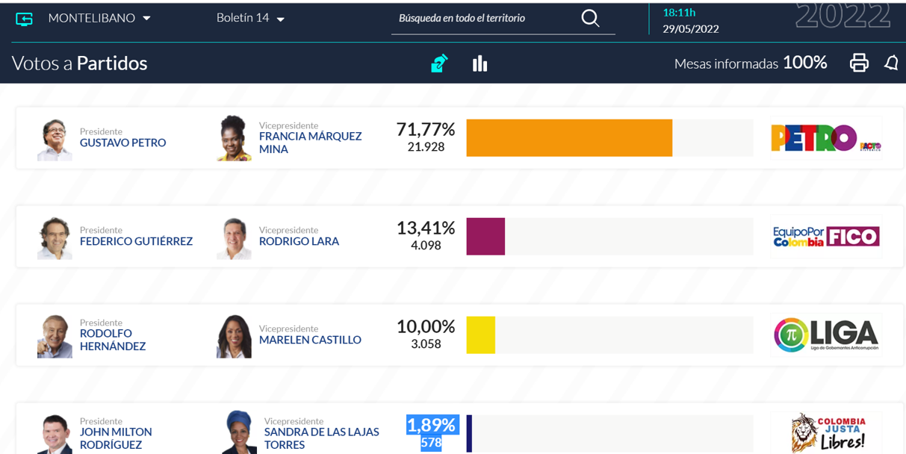The height and width of the screenshot is (454, 906).
Task: Click the yellow Hernández vote bar
Action: tap(480, 335)
